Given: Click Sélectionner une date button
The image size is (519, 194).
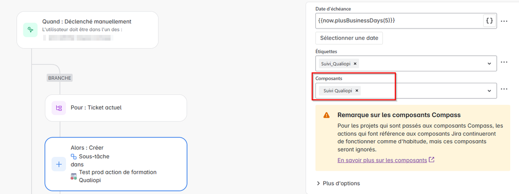Looking at the screenshot, I should tap(349, 38).
